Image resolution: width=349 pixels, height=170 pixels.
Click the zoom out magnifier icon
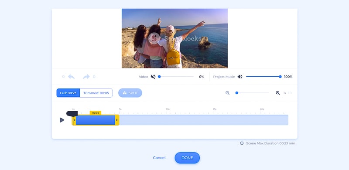tap(227, 93)
